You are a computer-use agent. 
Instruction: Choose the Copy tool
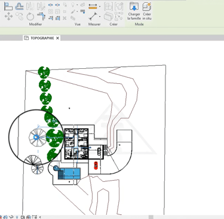coord(20,16)
